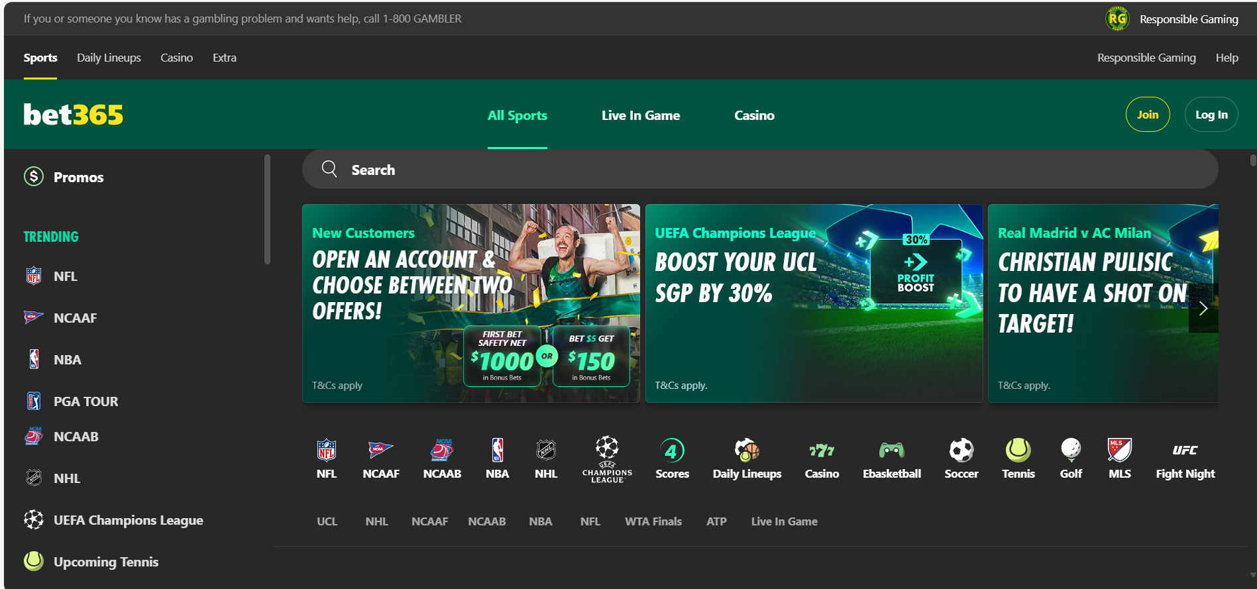Click the Join button
1257x589 pixels.
[1147, 115]
